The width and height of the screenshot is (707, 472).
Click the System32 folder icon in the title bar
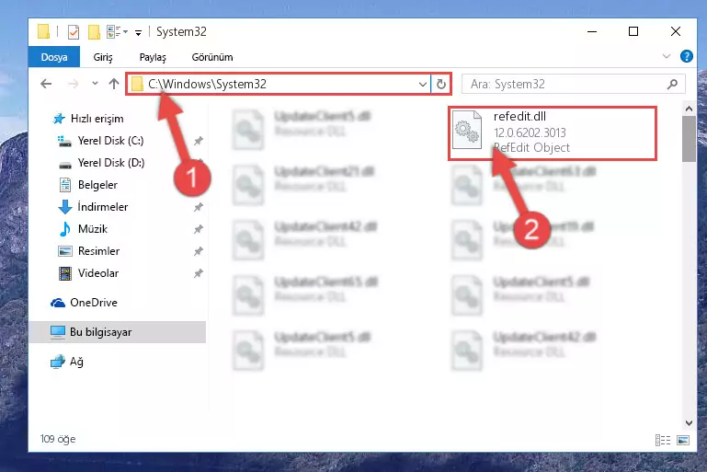click(44, 31)
